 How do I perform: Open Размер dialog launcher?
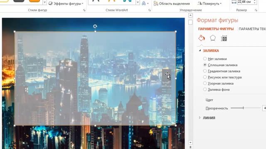coord(256,10)
